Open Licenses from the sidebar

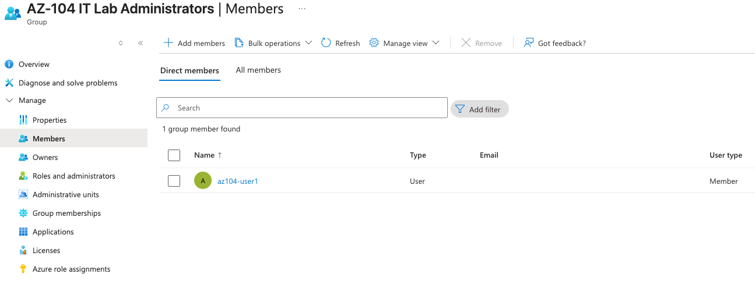coord(46,250)
